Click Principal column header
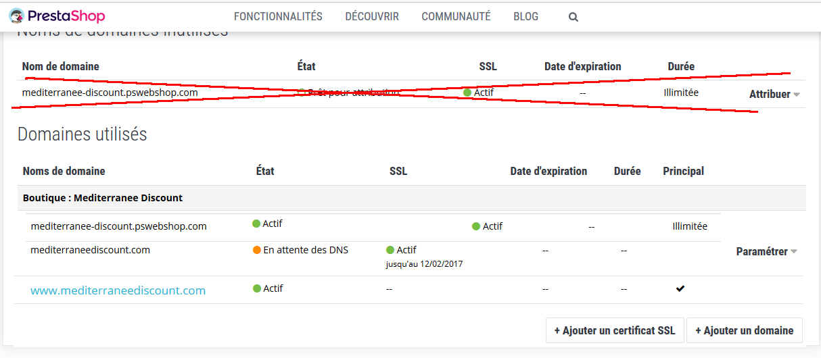Viewport: 821px width, 358px height. point(683,171)
